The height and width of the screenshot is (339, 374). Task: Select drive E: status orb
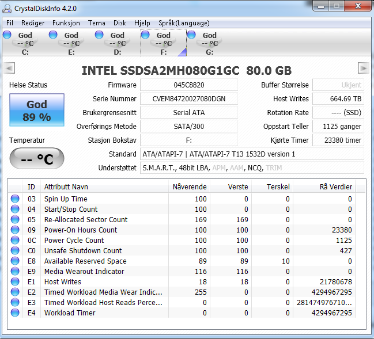click(53, 35)
